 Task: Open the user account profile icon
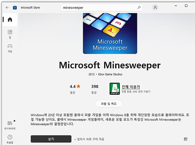point(155,7)
